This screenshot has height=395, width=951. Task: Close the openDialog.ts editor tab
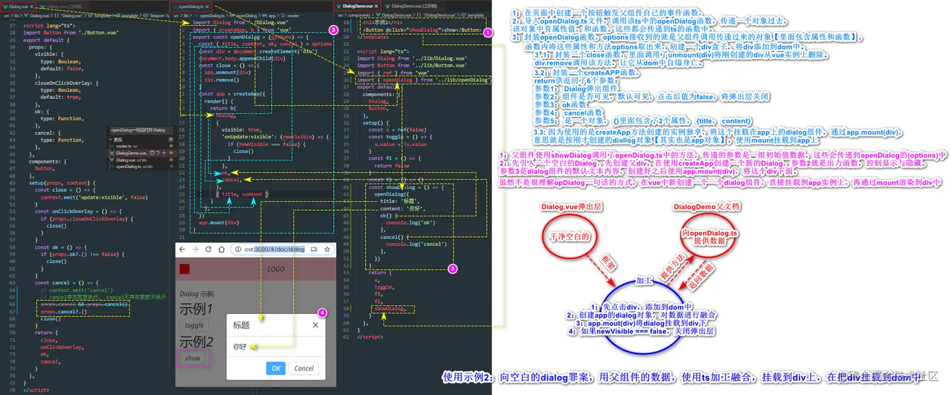(206, 6)
